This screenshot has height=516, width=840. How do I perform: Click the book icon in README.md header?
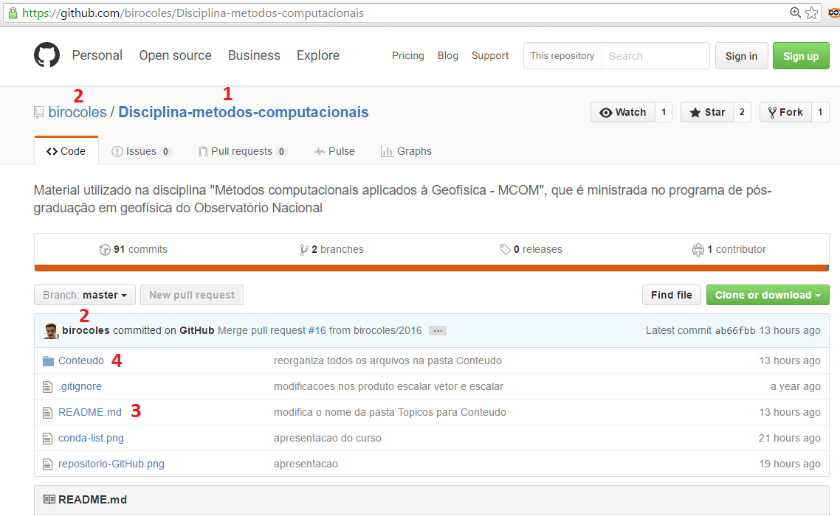point(49,499)
